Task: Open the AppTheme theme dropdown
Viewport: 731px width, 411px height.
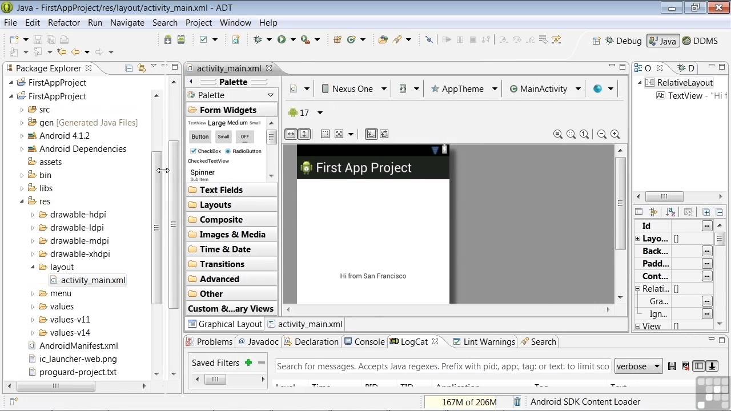Action: tap(464, 88)
